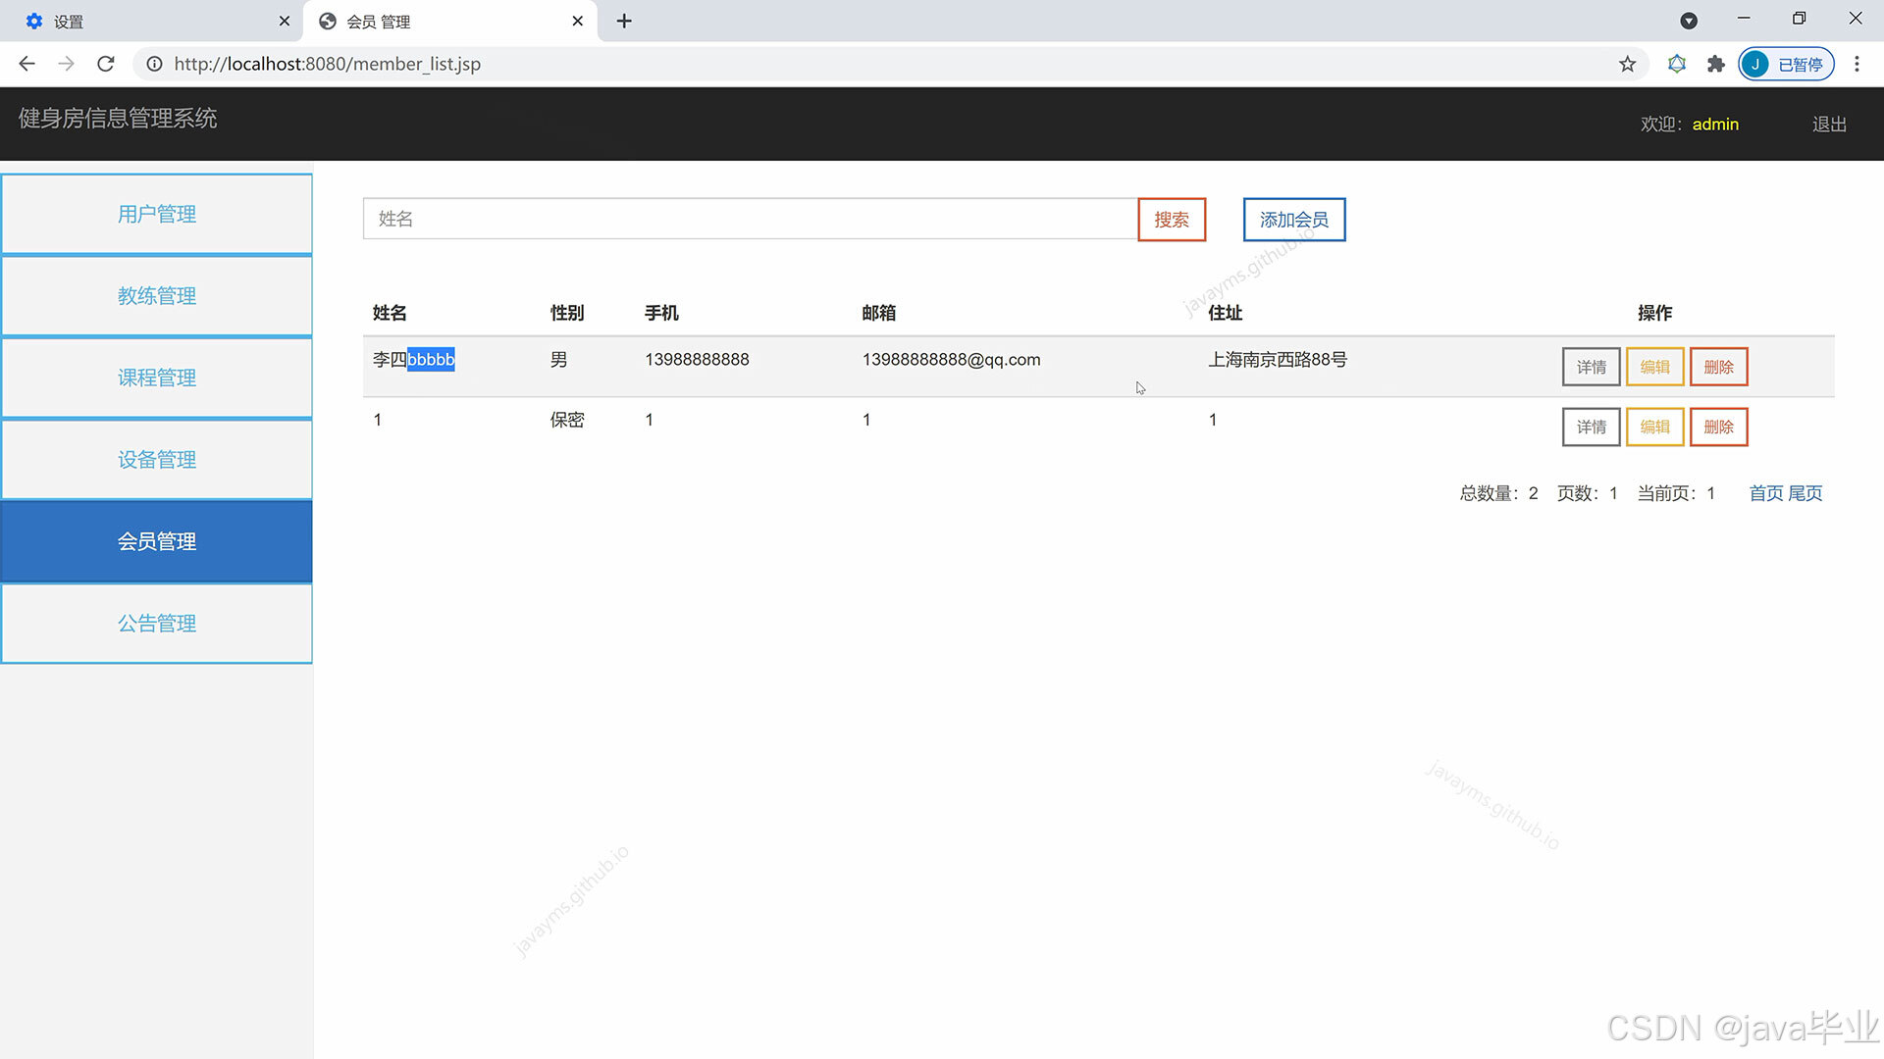This screenshot has height=1059, width=1884.
Task: Open the Chrome three-dot menu
Action: (x=1857, y=64)
